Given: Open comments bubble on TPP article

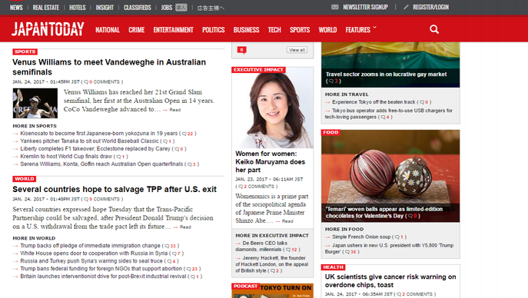Looking at the screenshot, I should tap(86, 199).
